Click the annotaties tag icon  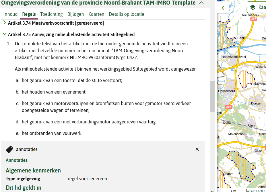point(9,150)
